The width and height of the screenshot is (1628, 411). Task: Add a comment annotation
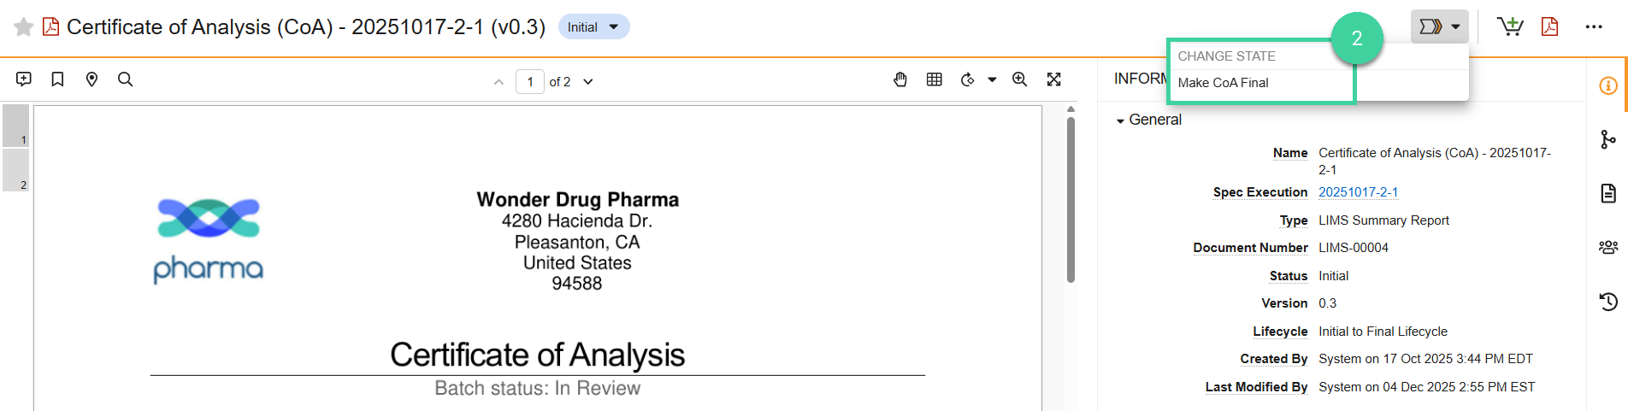[24, 79]
